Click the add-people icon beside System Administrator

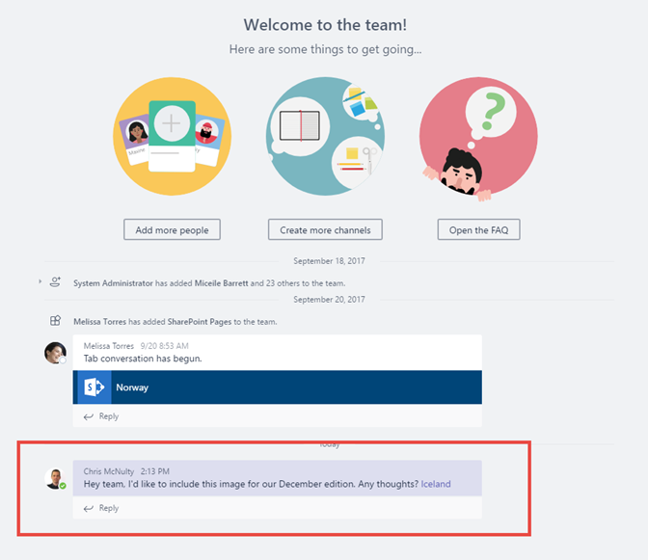point(56,282)
